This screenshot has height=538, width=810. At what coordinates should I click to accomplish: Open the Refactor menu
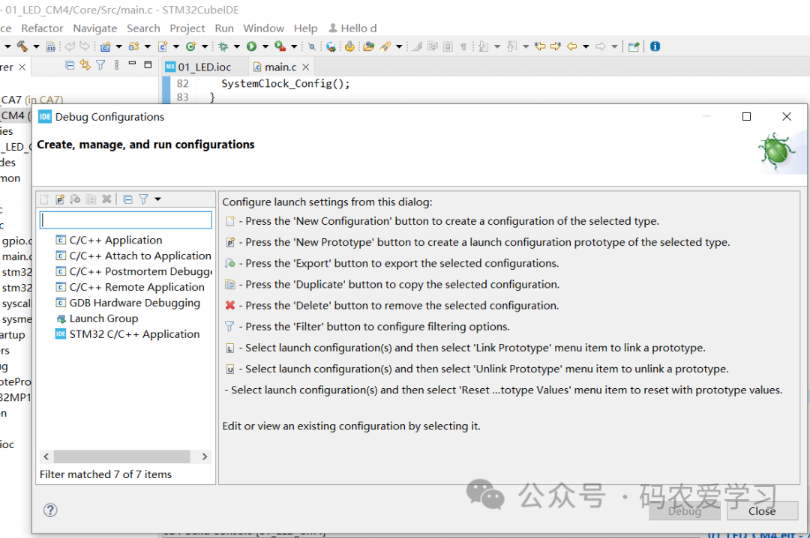point(42,28)
